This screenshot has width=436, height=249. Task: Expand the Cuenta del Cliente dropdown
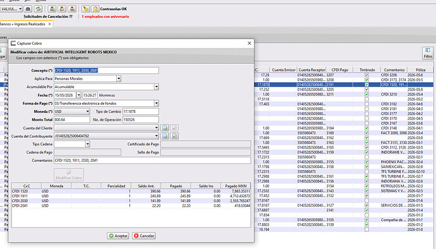coord(157,128)
